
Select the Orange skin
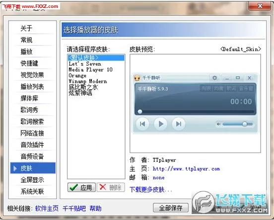77,75
